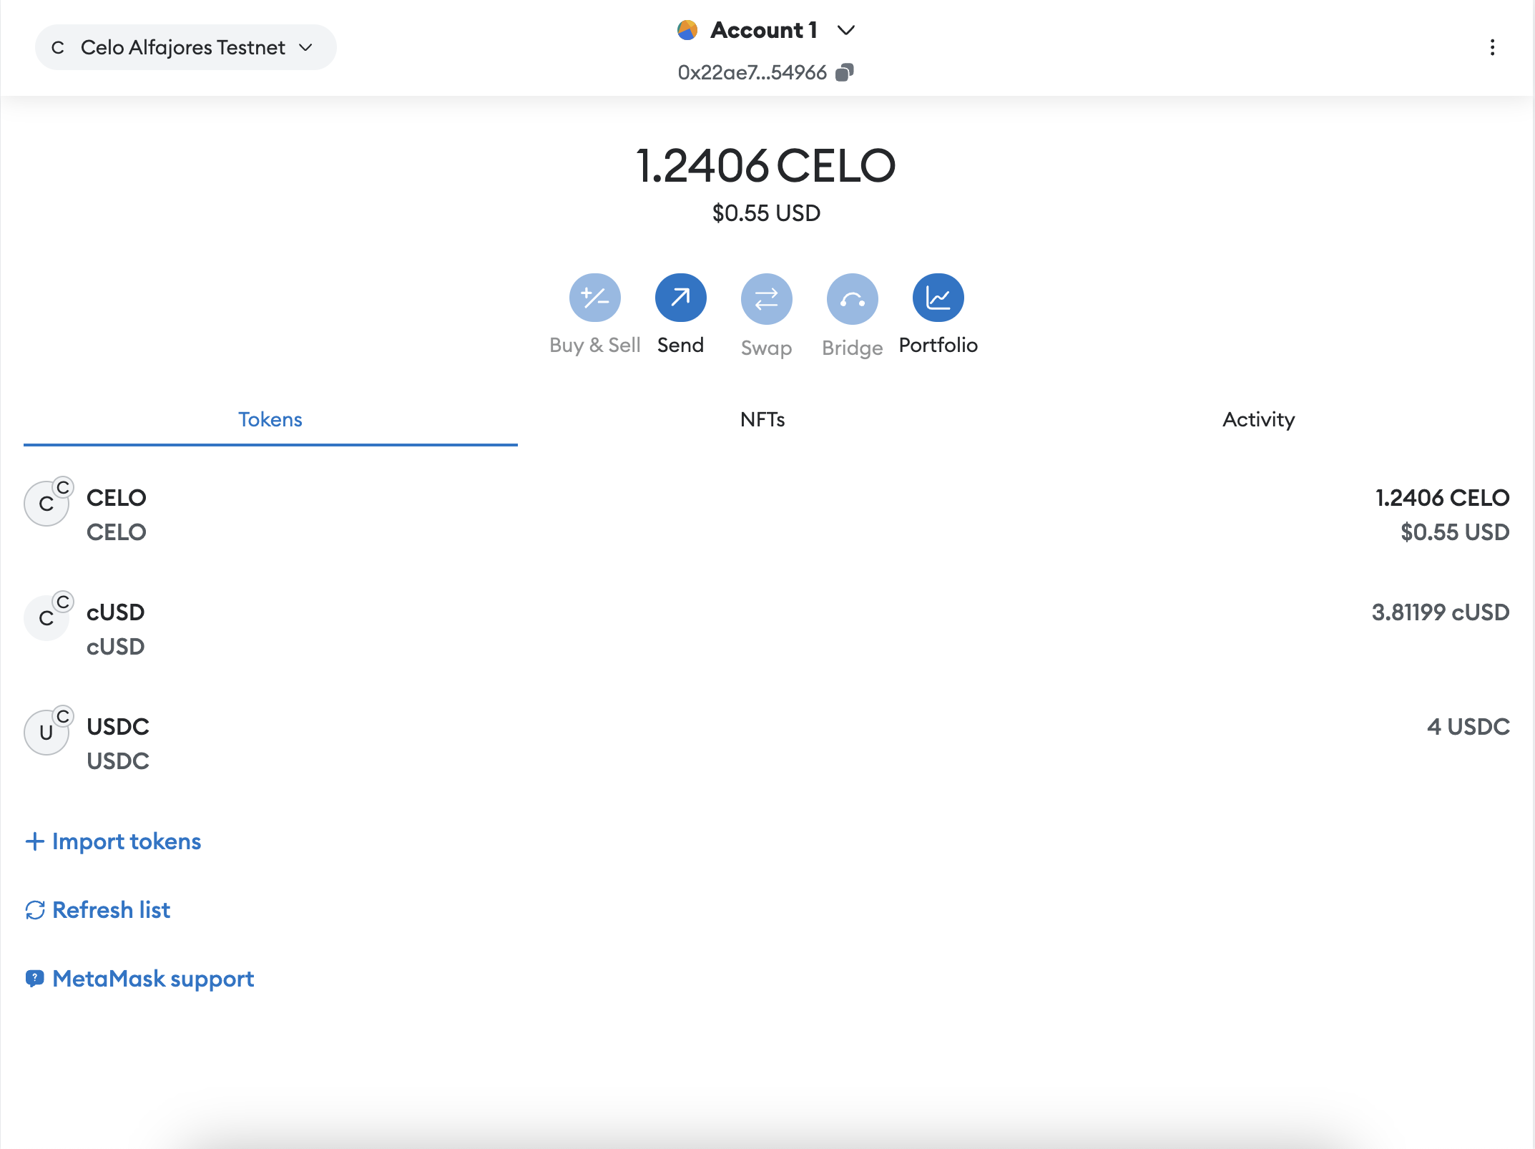Click the Account 1 avatar icon

pos(687,30)
